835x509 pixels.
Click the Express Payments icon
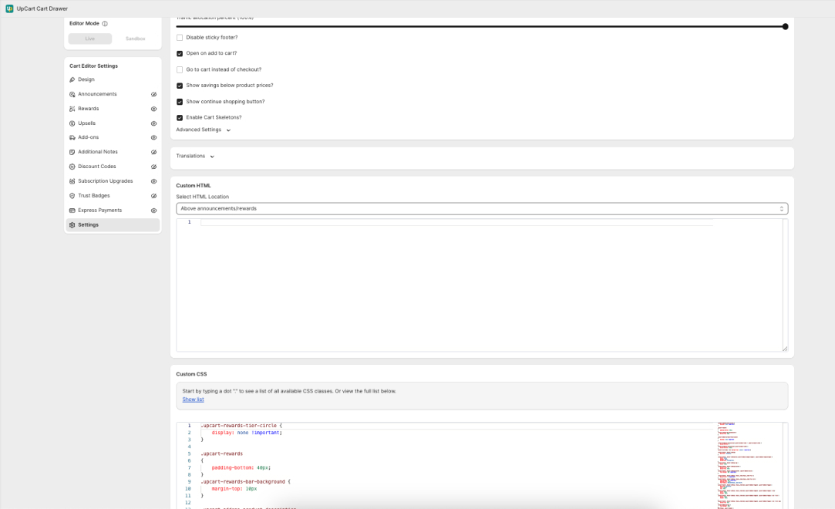point(72,210)
